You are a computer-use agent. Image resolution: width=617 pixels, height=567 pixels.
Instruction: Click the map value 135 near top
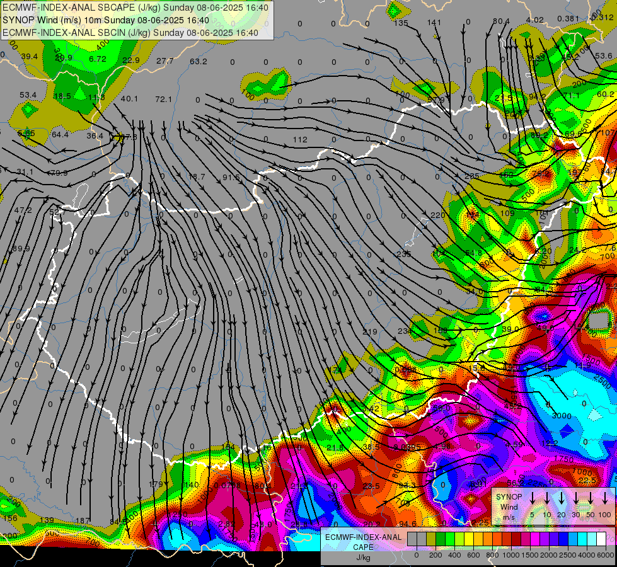coord(401,23)
